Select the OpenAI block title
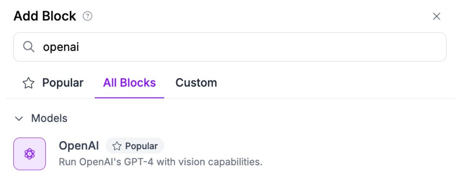 79,146
